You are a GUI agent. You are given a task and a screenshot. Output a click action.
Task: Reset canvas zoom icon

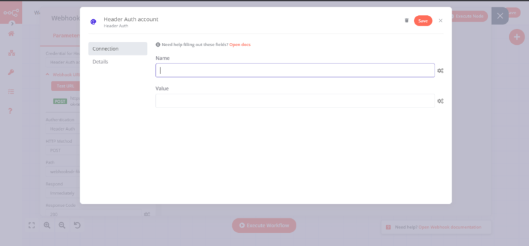(77, 226)
